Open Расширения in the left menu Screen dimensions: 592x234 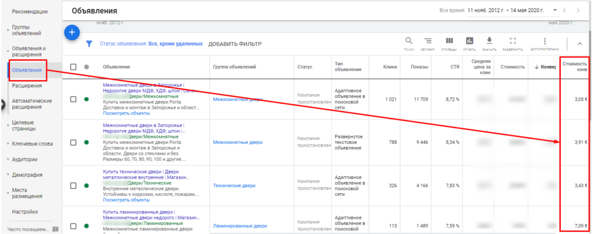point(27,86)
